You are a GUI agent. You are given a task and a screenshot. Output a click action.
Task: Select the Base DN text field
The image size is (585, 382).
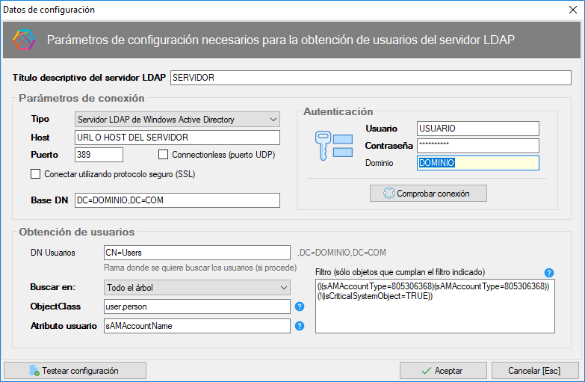point(177,200)
